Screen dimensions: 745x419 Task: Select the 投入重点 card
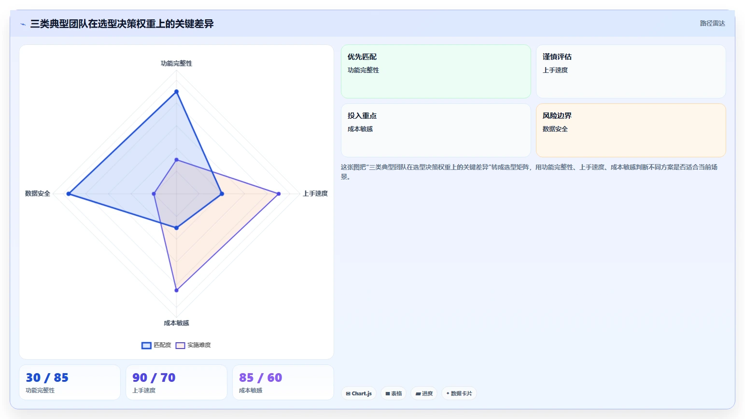point(436,130)
